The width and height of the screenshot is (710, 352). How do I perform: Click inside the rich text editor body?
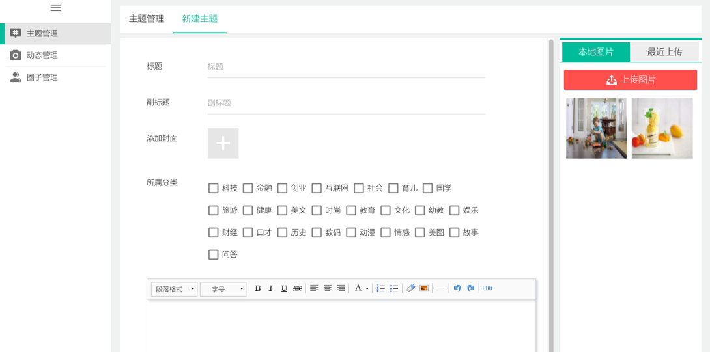point(341,326)
